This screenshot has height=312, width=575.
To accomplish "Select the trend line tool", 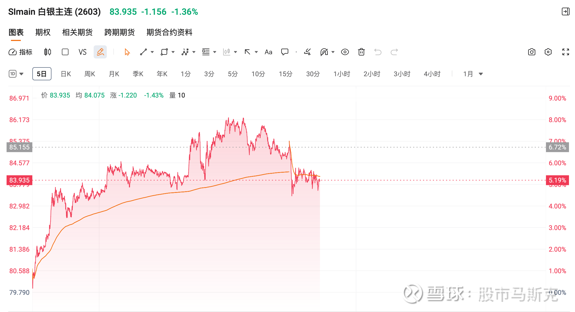I will coord(143,52).
